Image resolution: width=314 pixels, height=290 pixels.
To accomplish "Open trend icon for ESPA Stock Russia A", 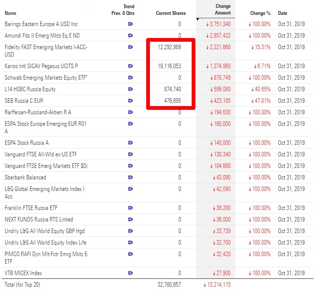I will point(131,143).
